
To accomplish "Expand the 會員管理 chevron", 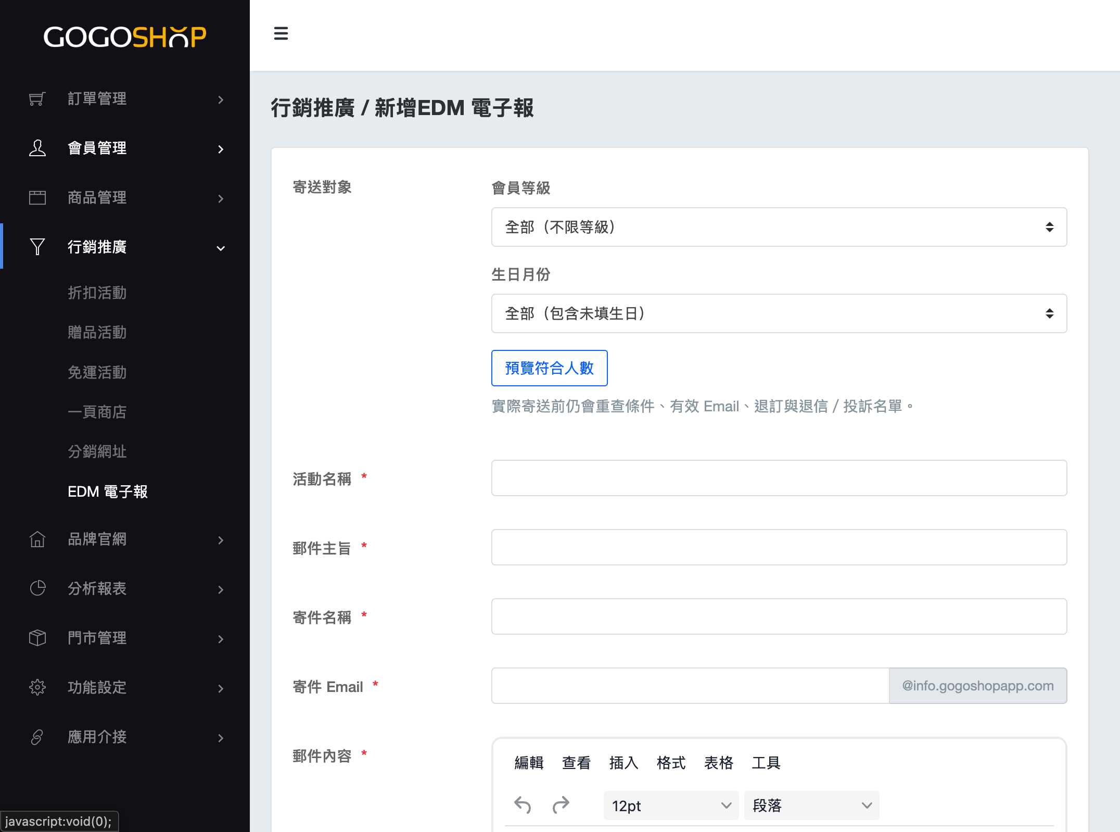I will pos(221,149).
